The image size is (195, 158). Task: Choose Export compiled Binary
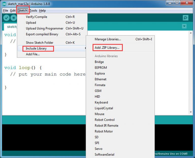42,34
